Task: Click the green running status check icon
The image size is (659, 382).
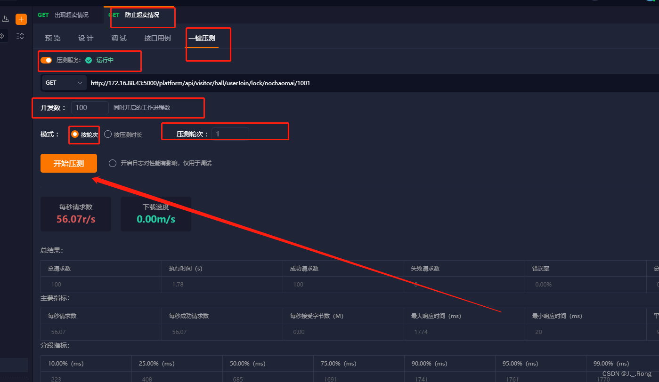Action: pos(89,60)
